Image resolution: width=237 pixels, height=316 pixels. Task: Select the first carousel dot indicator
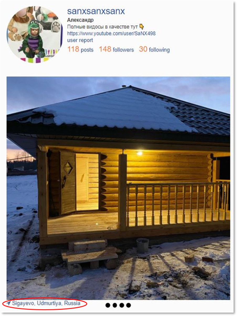(108, 305)
